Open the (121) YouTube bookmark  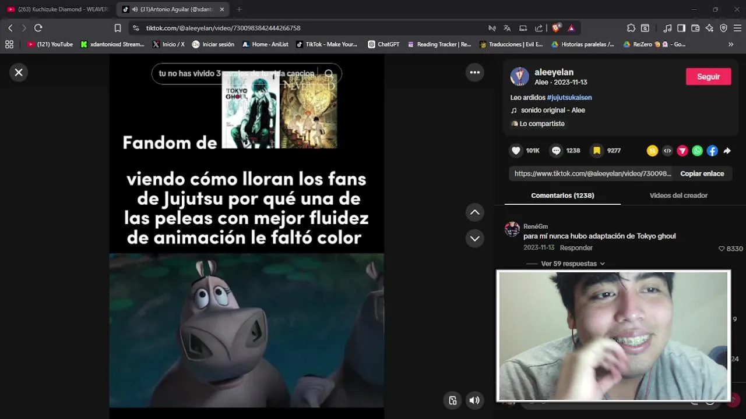(x=50, y=44)
